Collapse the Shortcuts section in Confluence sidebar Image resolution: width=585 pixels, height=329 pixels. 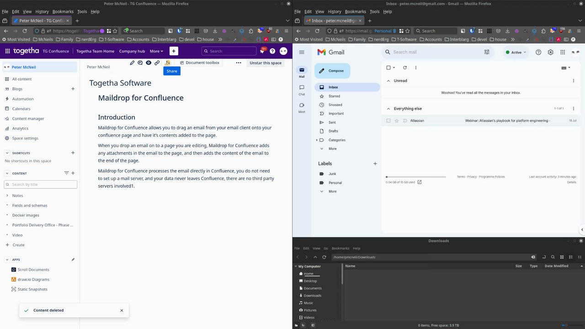point(7,153)
